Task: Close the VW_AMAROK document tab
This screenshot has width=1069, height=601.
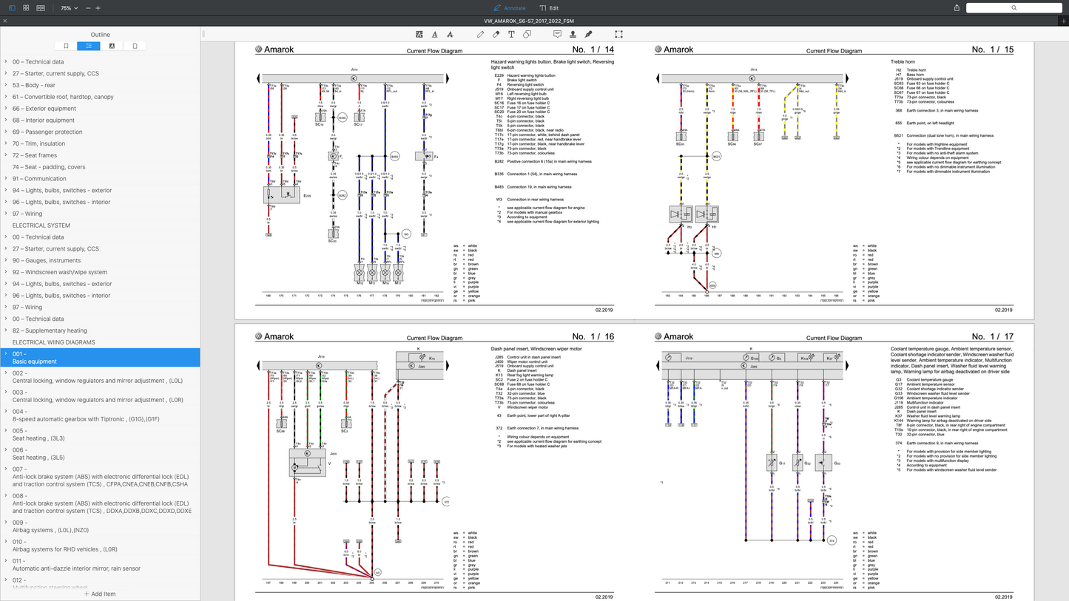Action: pyautogui.click(x=5, y=21)
